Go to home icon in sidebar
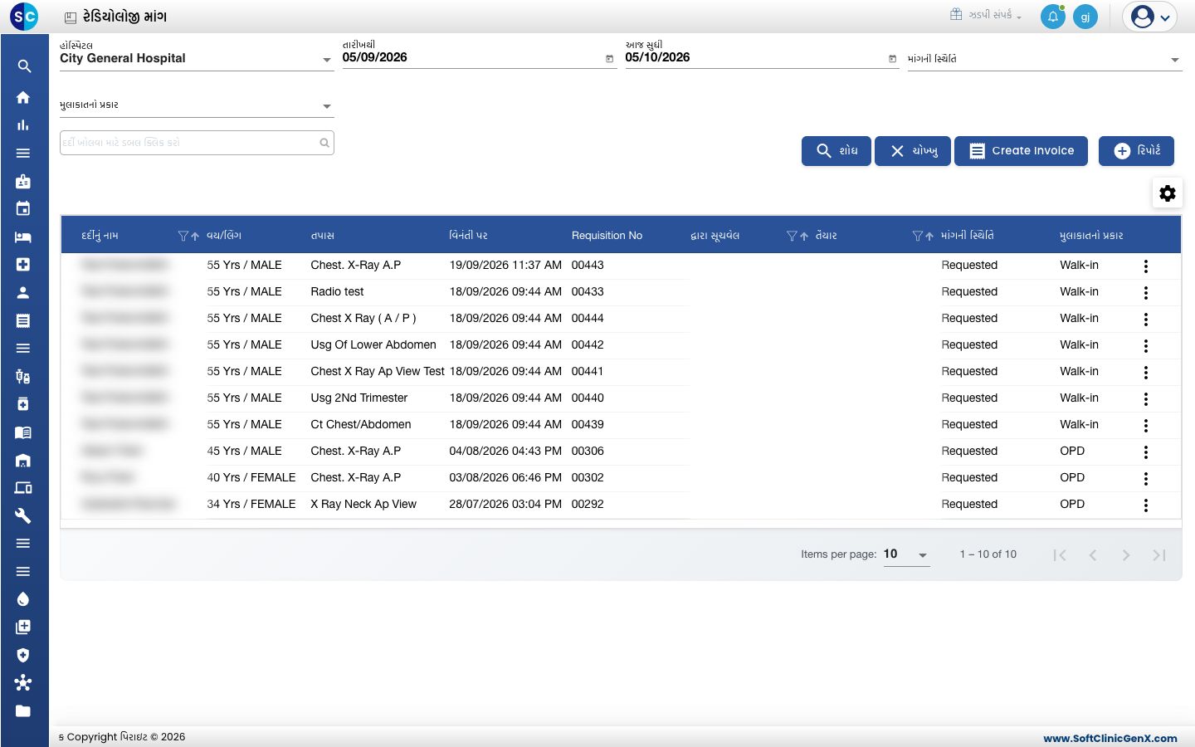This screenshot has width=1195, height=747. (x=23, y=97)
